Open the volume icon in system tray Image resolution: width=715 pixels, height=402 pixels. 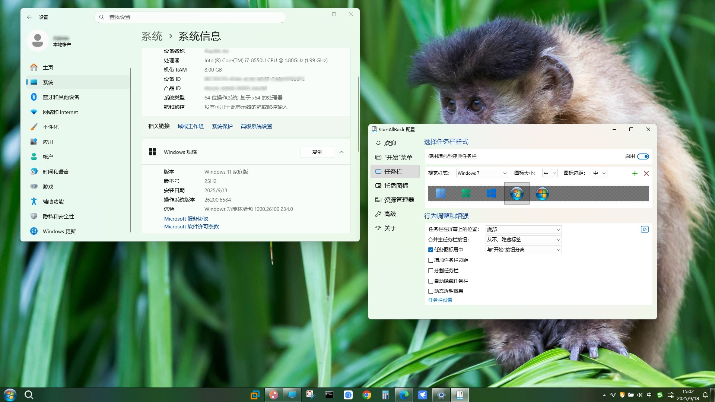640,395
